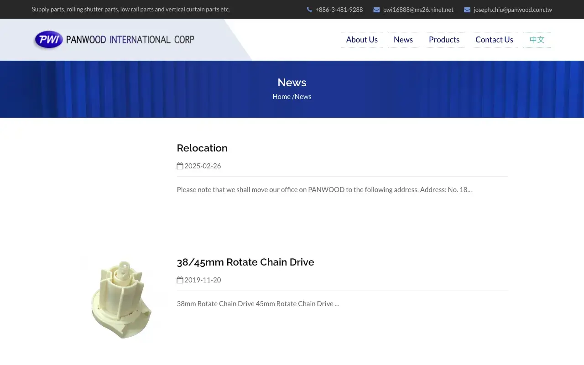584x365 pixels.
Task: Click the excerpt '38mm Rotate Chain Drive 45mm...'
Action: (x=258, y=303)
